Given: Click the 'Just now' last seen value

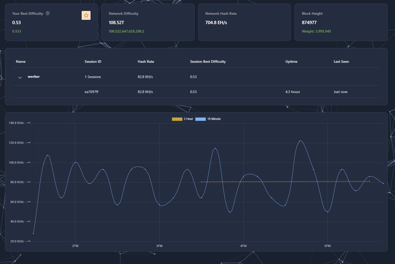Looking at the screenshot, I should (x=341, y=92).
